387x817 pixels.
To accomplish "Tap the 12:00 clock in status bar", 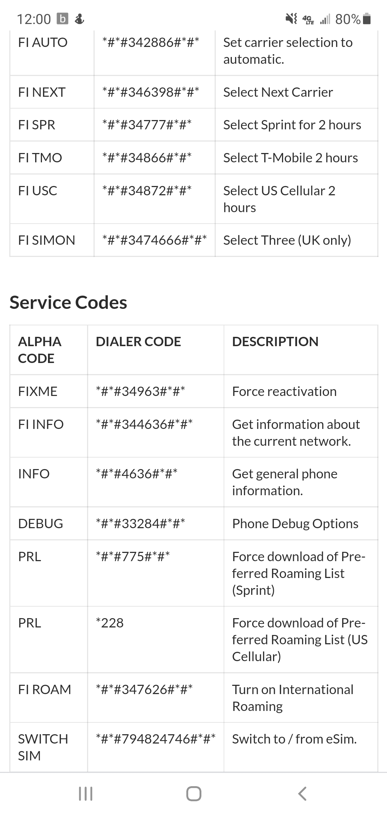I will (34, 19).
